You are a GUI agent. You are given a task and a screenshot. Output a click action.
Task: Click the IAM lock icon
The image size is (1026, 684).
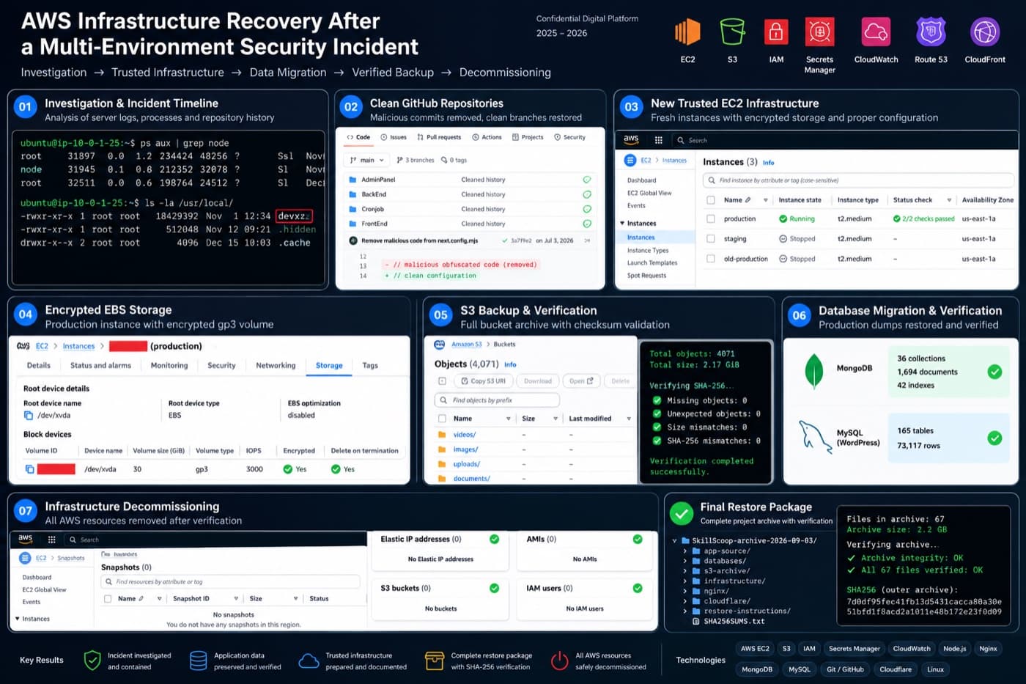pos(776,32)
